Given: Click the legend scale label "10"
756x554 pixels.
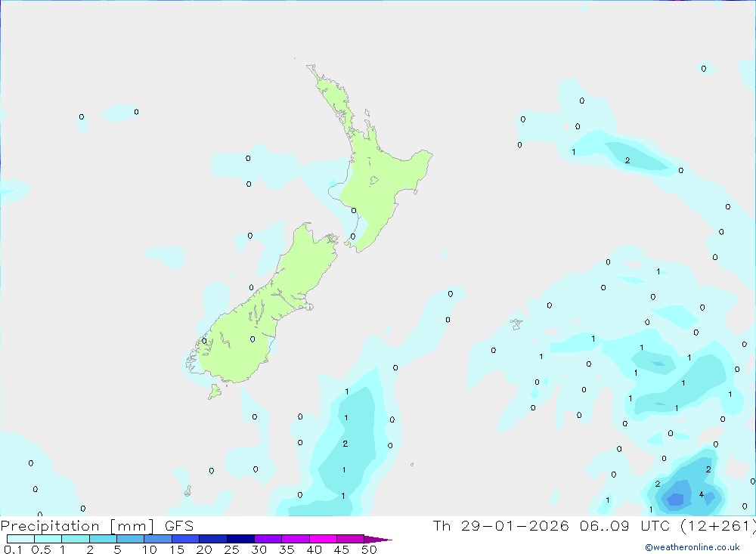Looking at the screenshot, I should [x=150, y=549].
